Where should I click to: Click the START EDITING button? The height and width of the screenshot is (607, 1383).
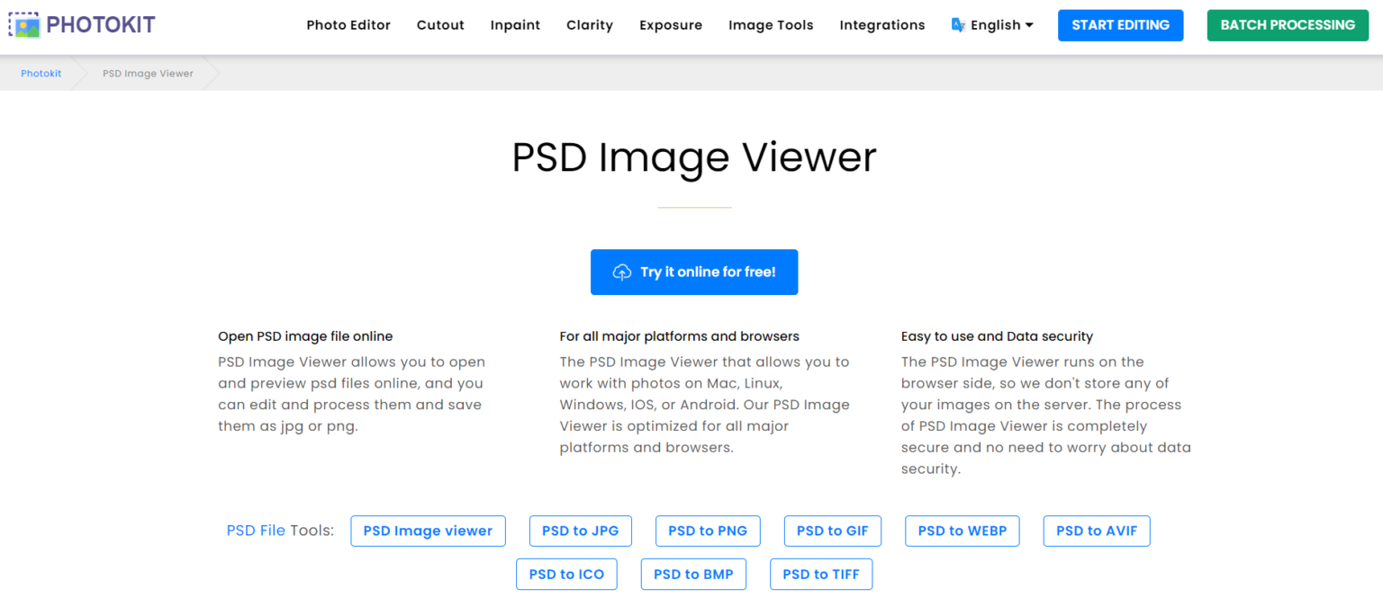click(1120, 24)
